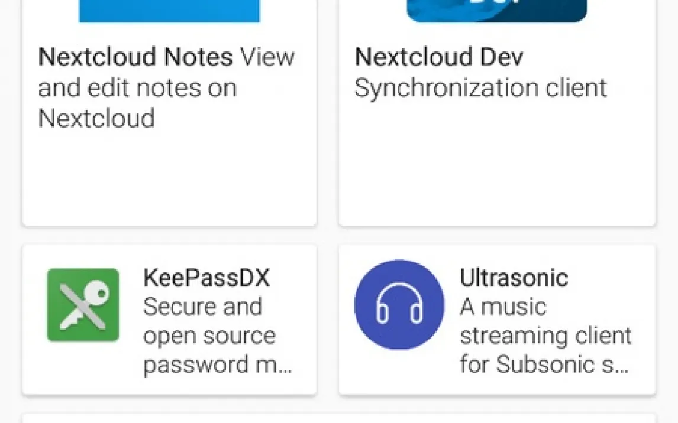Open the Nextcloud Dev banner image
This screenshot has width=678, height=423.
point(497,11)
